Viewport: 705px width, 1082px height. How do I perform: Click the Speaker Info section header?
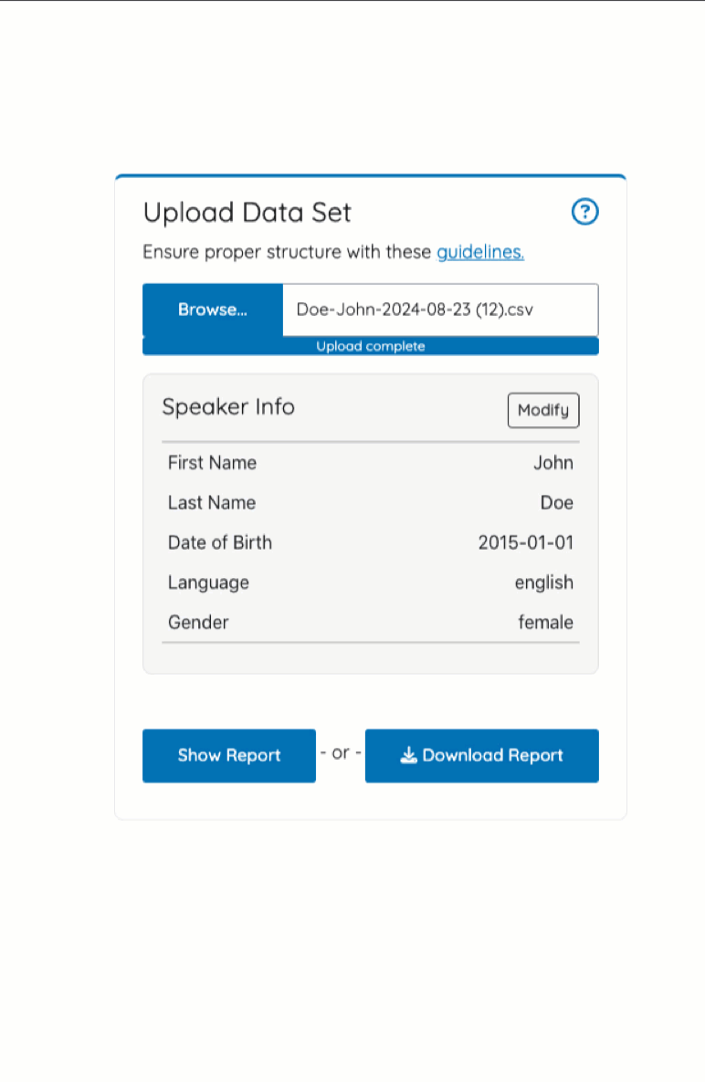[228, 407]
